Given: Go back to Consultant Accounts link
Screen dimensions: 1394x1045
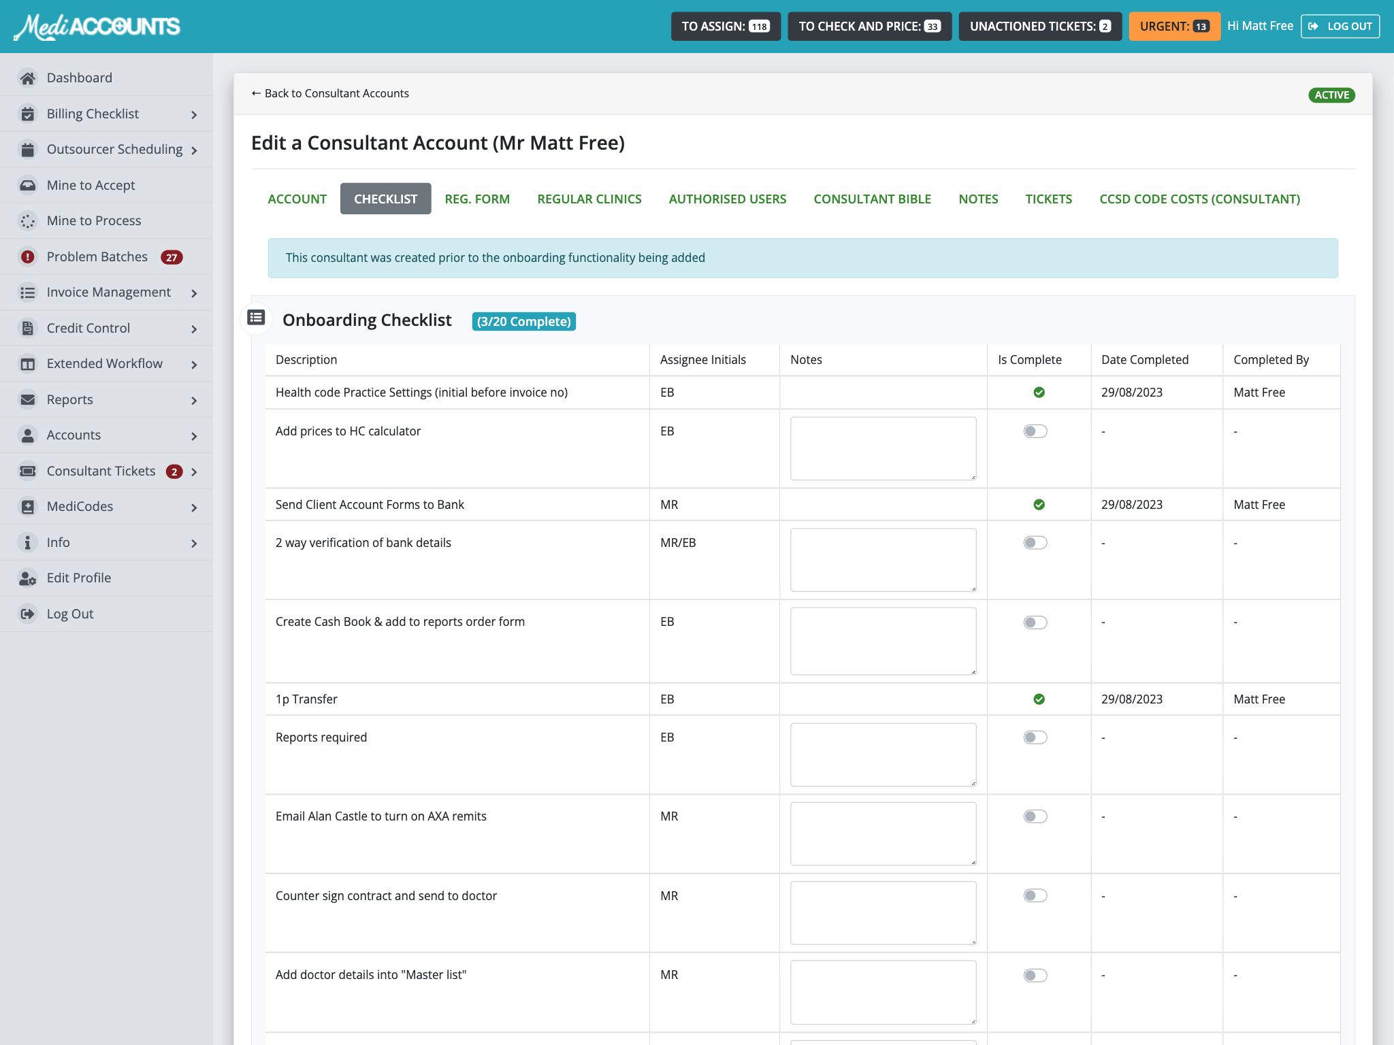Looking at the screenshot, I should (x=330, y=93).
